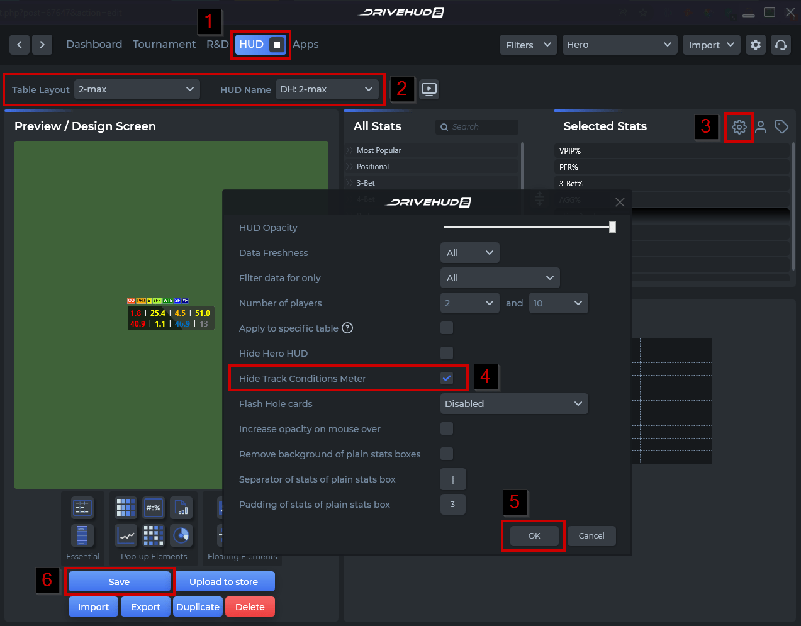The height and width of the screenshot is (626, 801).
Task: Select the line graph pop-up element
Action: (x=126, y=535)
